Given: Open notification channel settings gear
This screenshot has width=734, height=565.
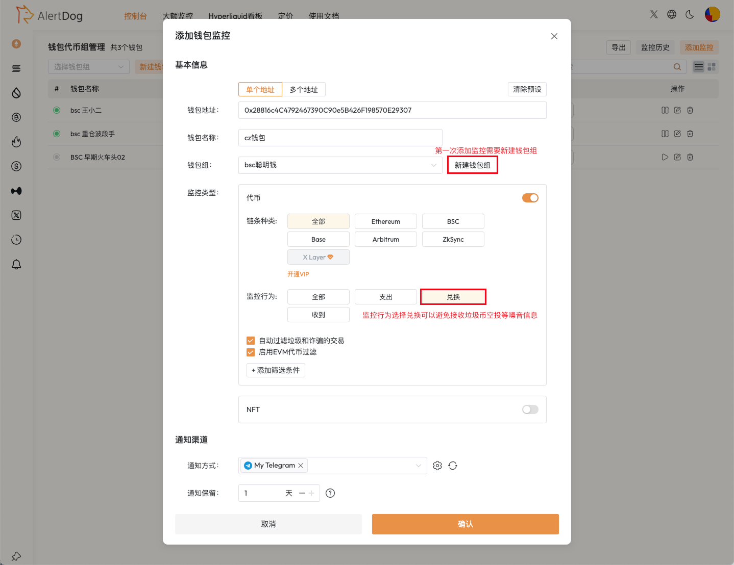Looking at the screenshot, I should pyautogui.click(x=437, y=466).
